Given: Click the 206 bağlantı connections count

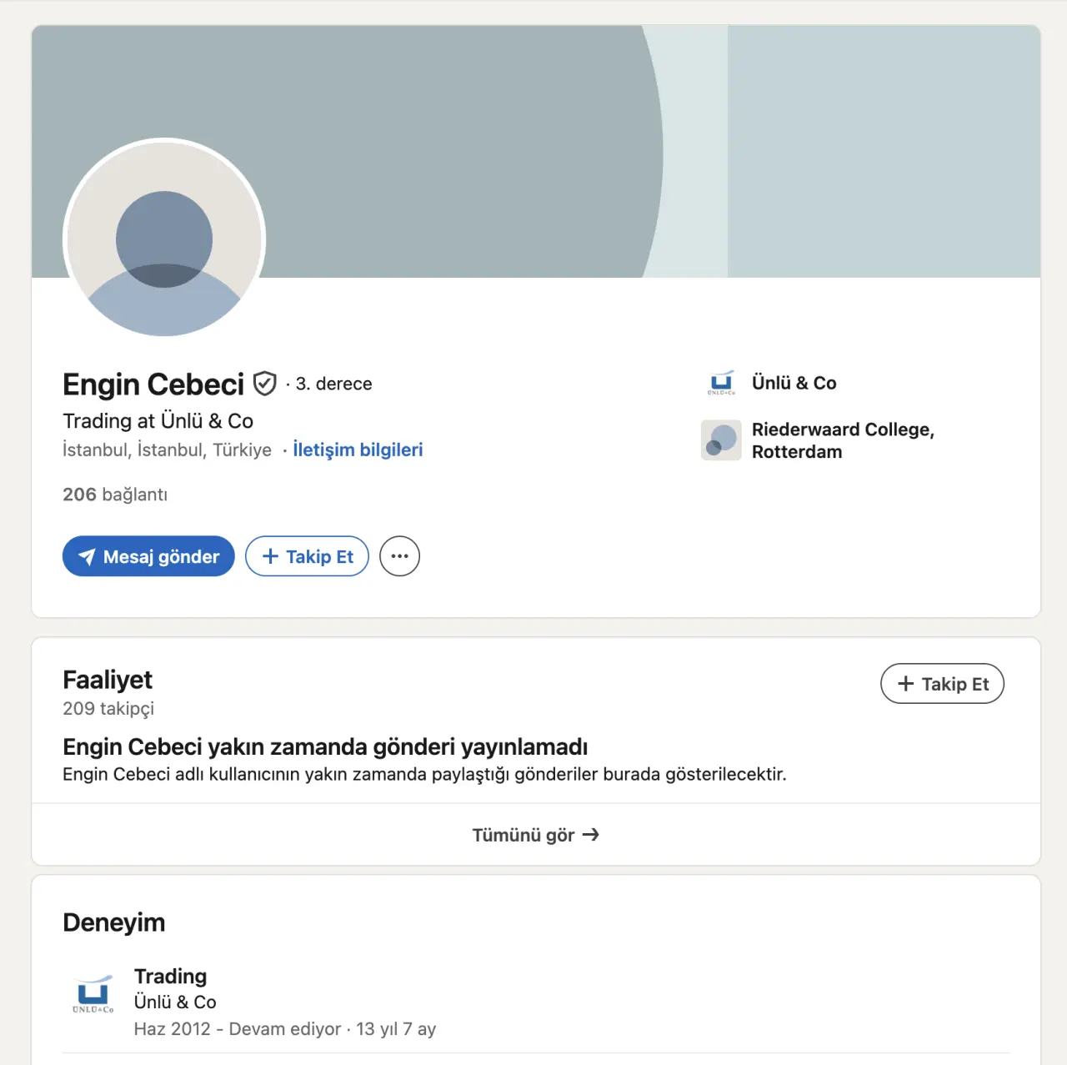Looking at the screenshot, I should [x=115, y=495].
